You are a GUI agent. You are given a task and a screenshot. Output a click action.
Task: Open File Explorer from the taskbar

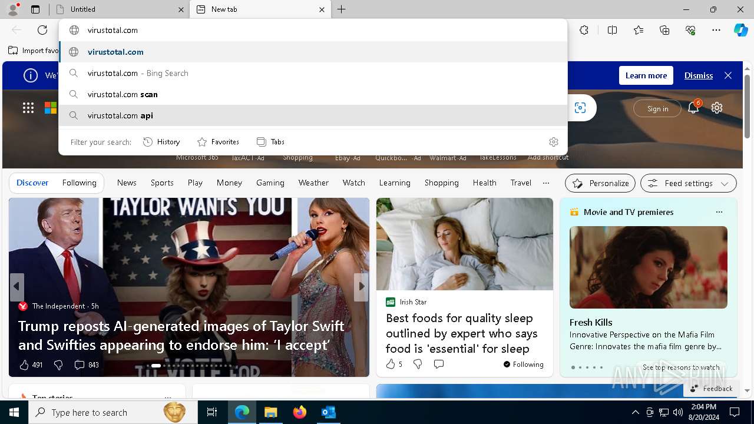[270, 412]
